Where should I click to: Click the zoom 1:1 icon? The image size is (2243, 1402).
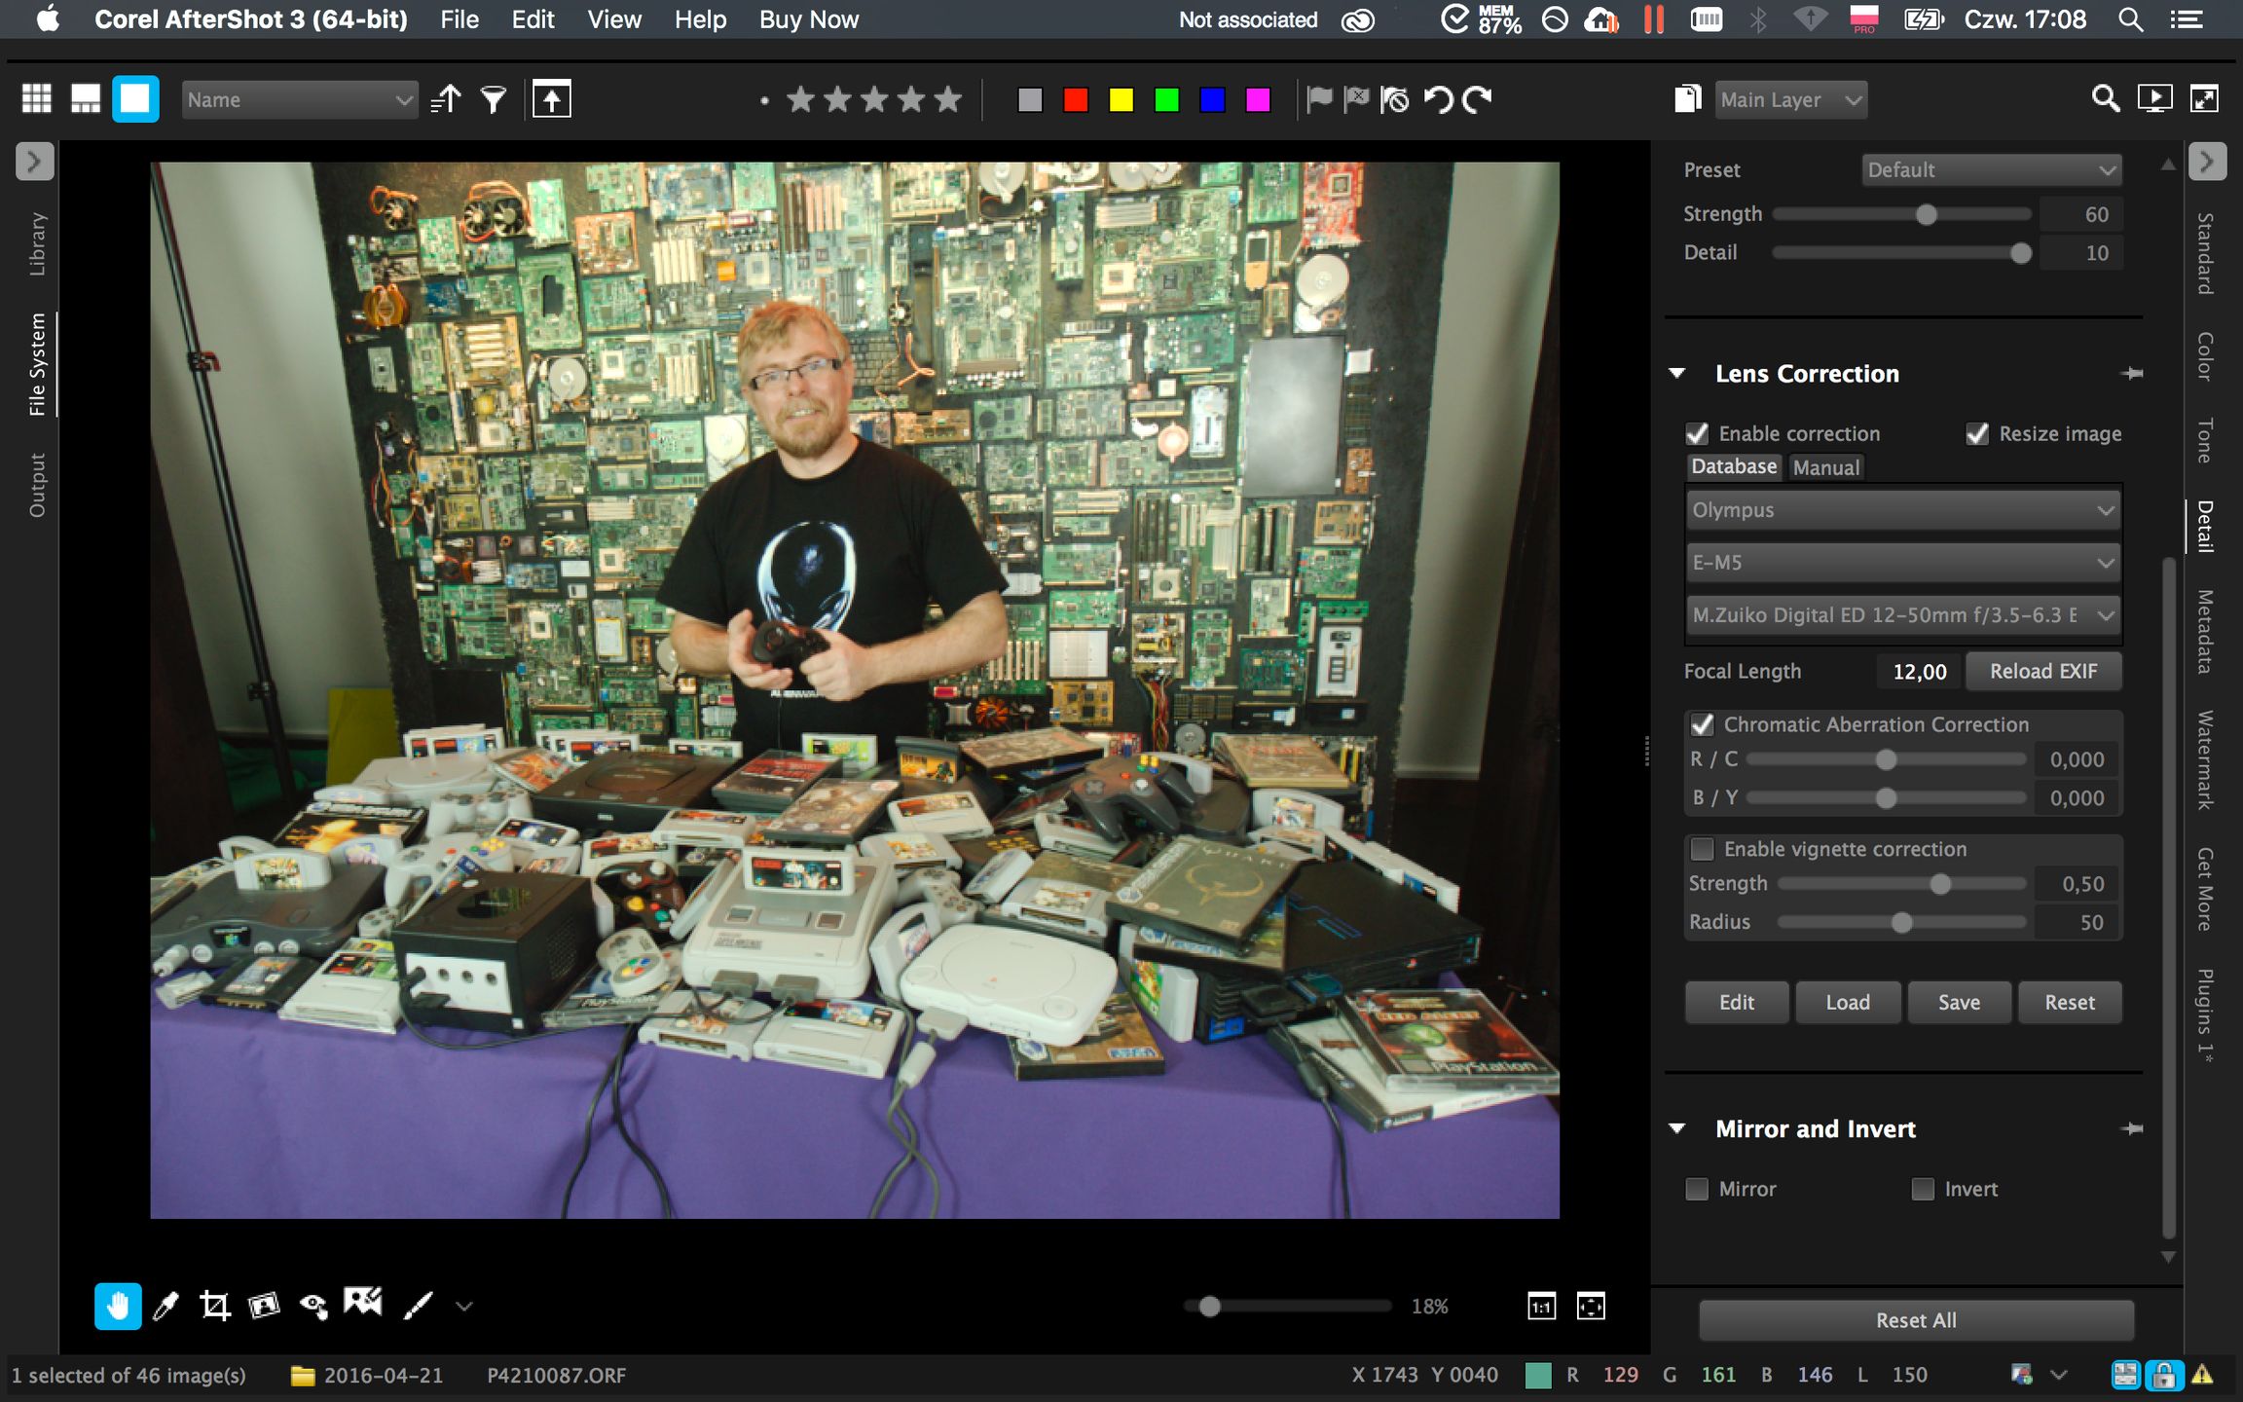[1541, 1307]
